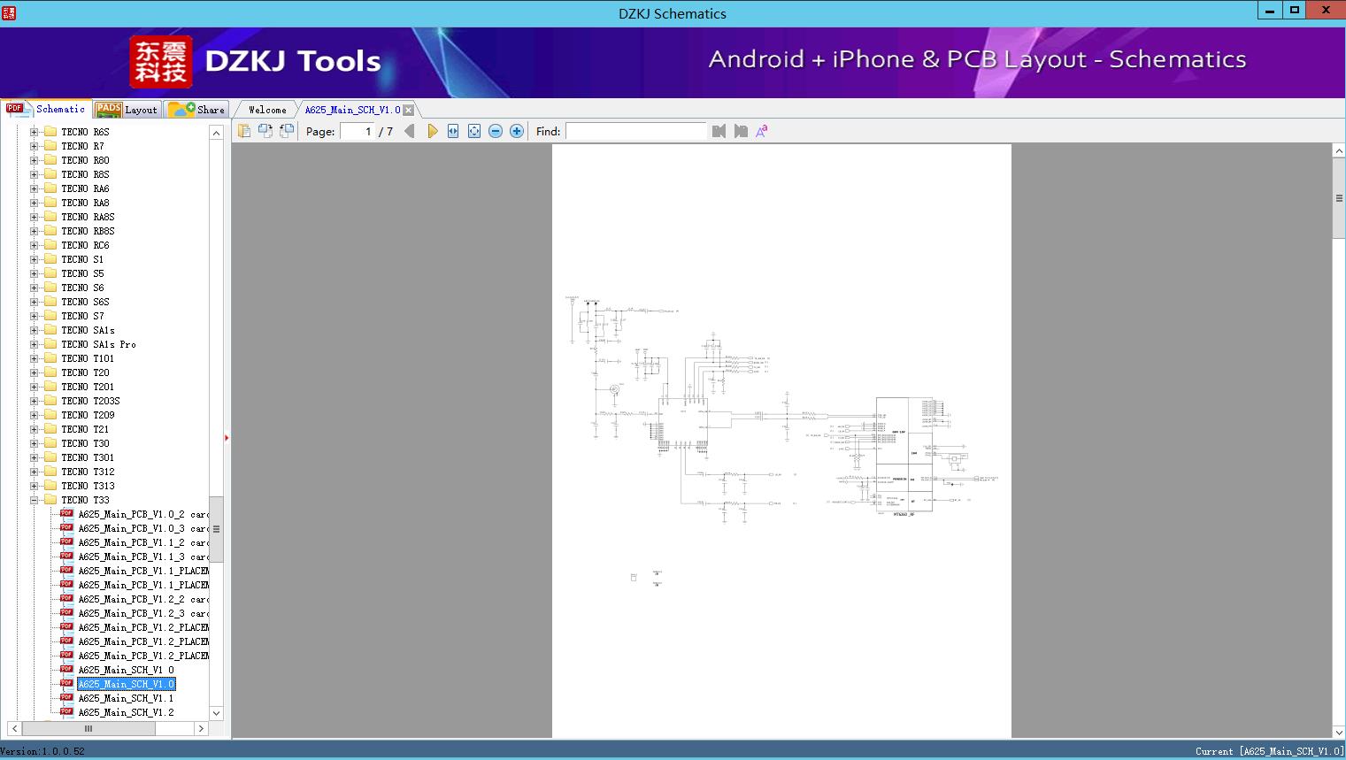Viewport: 1346px width, 760px height.
Task: Select the A625_Main_SCH_V1.0 document tab
Action: 352,110
